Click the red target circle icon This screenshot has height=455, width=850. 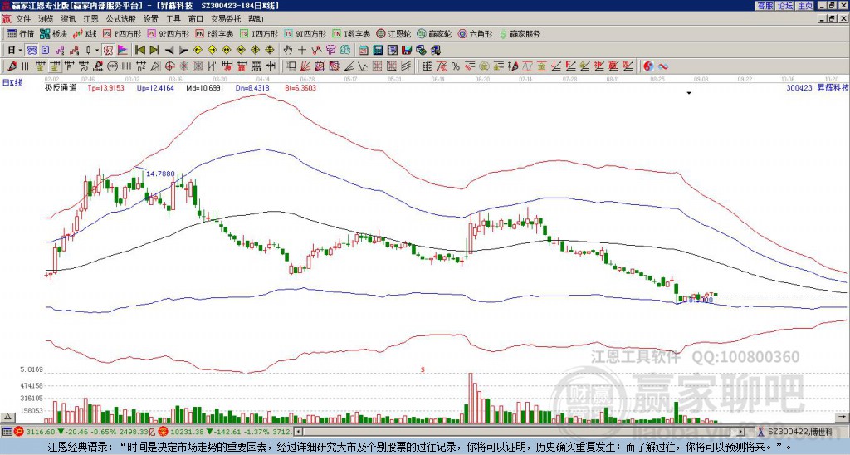tap(169, 66)
